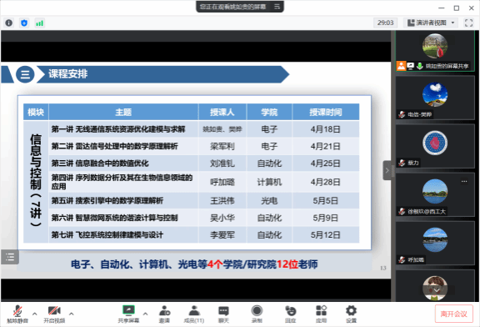Turn on the video camera
The height and width of the screenshot is (327, 480).
point(54,314)
